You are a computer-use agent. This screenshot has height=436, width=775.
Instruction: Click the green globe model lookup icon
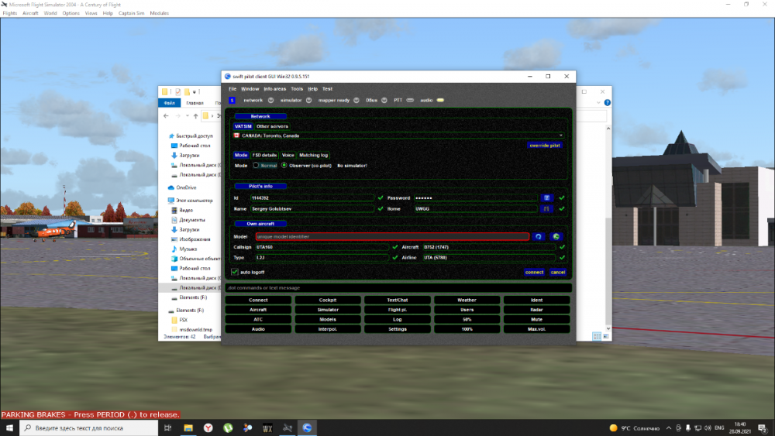click(x=556, y=236)
